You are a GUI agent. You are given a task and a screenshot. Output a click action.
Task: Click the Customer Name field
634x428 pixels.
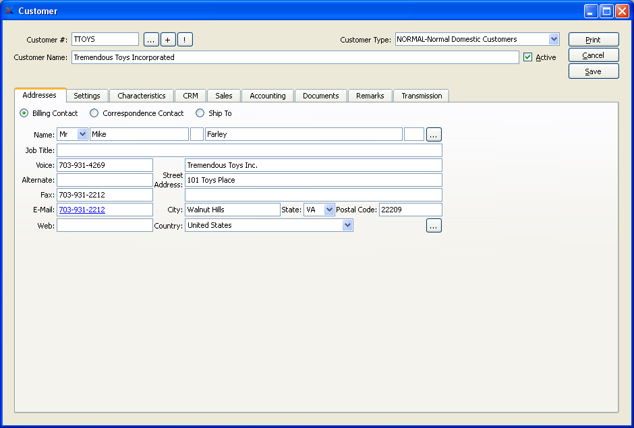(x=295, y=57)
